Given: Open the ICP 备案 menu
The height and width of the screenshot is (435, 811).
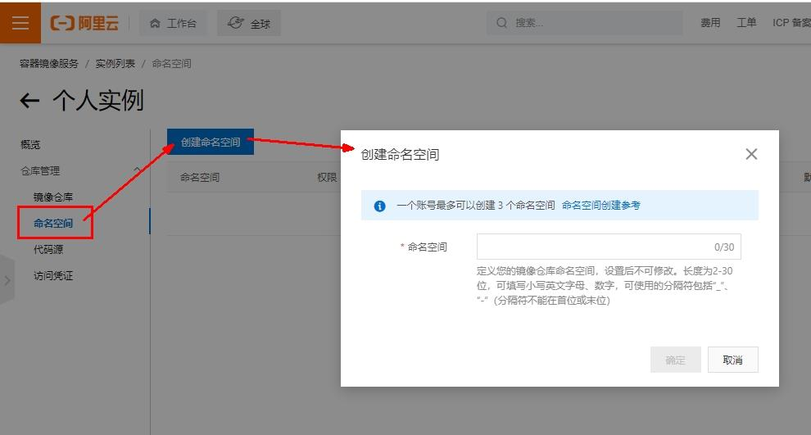Looking at the screenshot, I should (x=791, y=23).
